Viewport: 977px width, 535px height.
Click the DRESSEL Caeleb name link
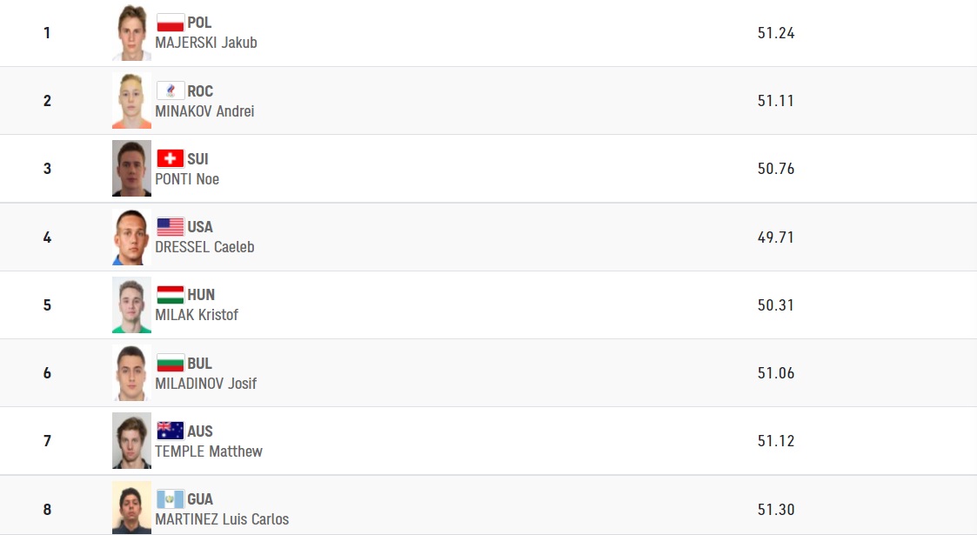(x=204, y=247)
